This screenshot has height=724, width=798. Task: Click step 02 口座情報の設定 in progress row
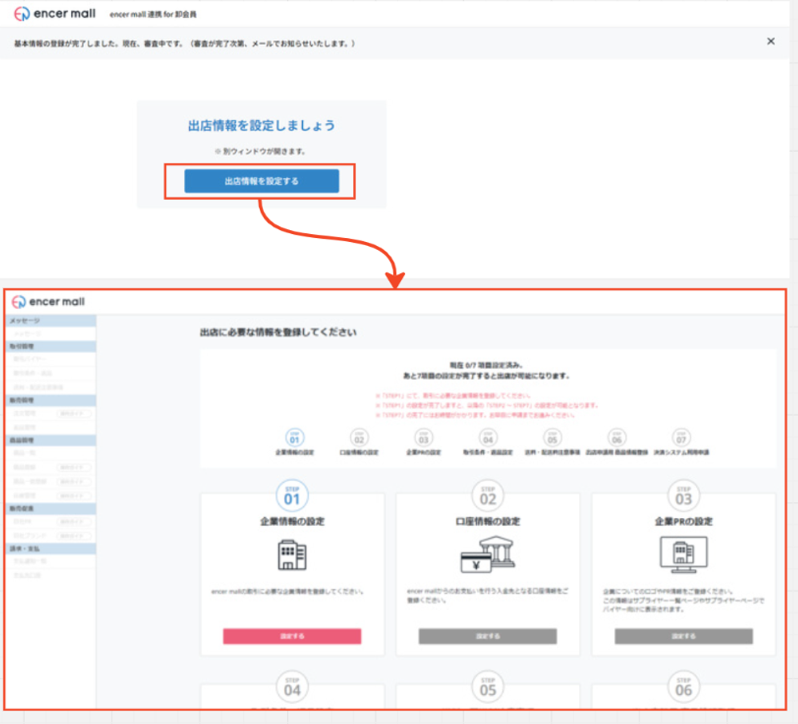[359, 442]
